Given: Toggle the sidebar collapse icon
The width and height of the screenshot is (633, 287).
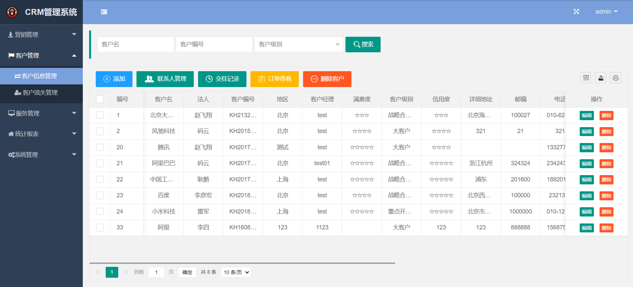Looking at the screenshot, I should pos(104,12).
